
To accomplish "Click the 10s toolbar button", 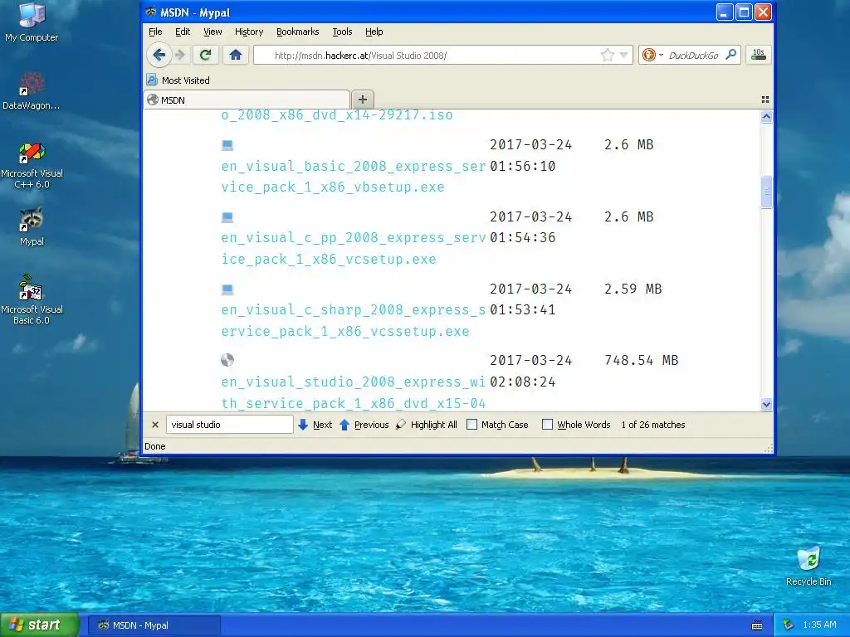I will [759, 55].
